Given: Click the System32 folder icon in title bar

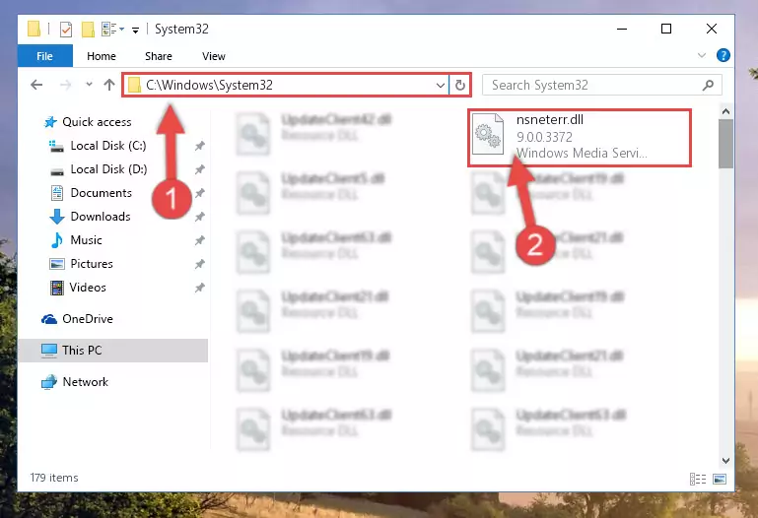Looking at the screenshot, I should click(34, 29).
